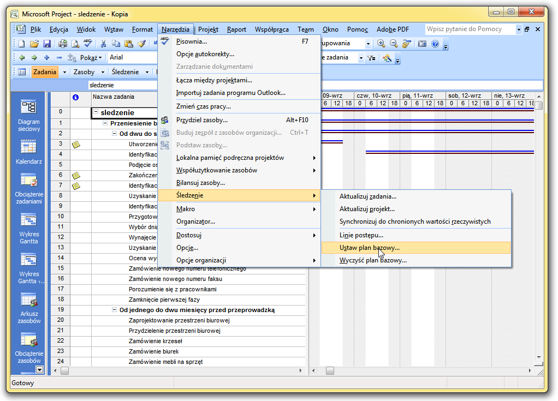Click the Cut scissors icon
The height and width of the screenshot is (401, 558).
tap(104, 44)
